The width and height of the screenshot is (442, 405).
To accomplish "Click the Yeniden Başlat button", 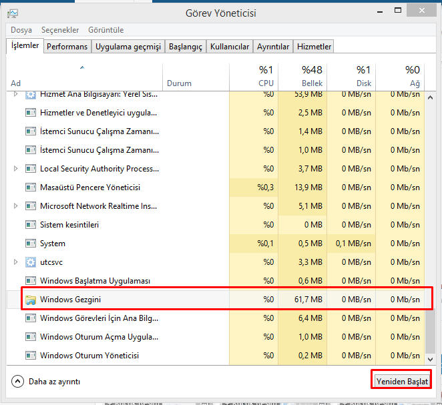I will (402, 382).
